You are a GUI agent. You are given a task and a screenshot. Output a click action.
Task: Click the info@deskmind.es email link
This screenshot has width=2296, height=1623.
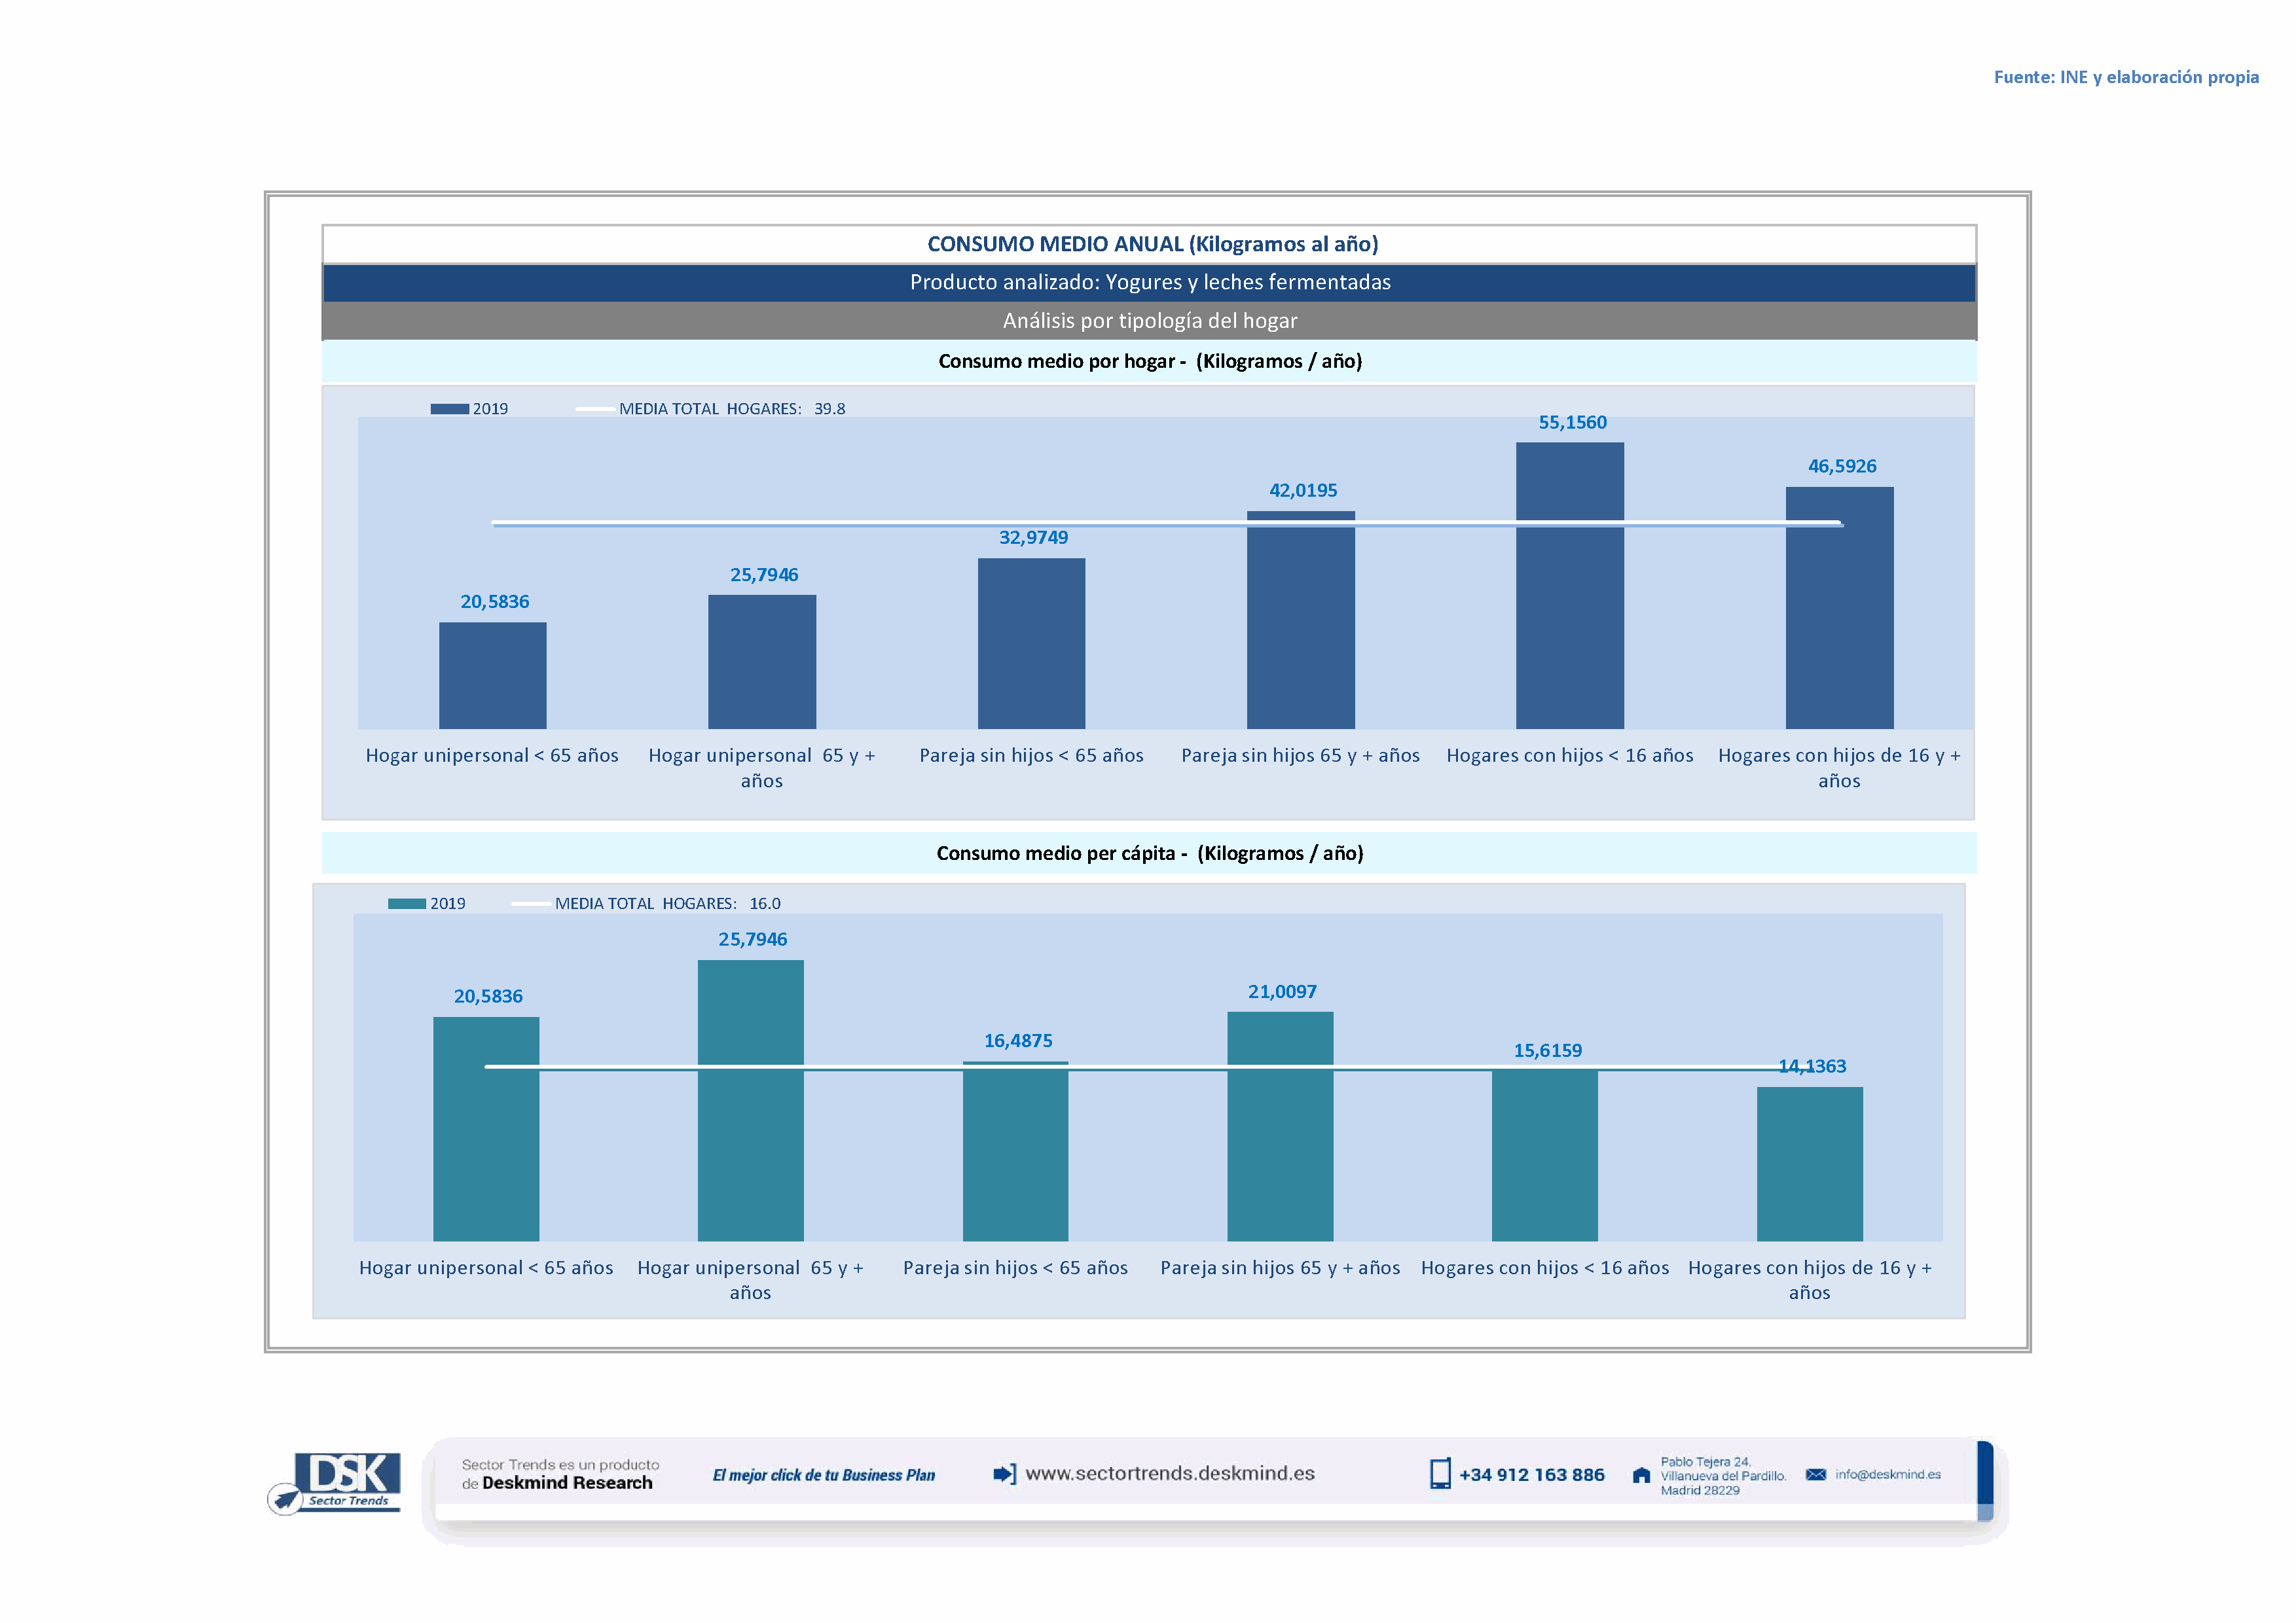pos(1887,1474)
